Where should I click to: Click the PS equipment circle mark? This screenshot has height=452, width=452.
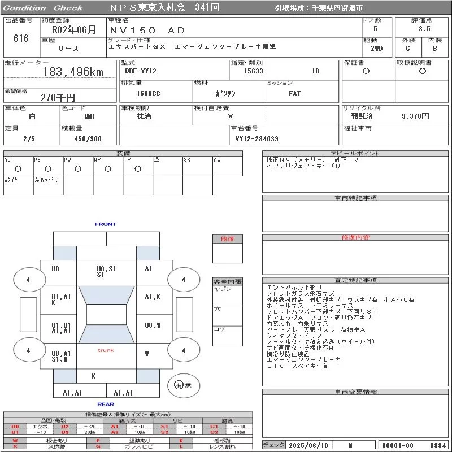tap(48, 169)
